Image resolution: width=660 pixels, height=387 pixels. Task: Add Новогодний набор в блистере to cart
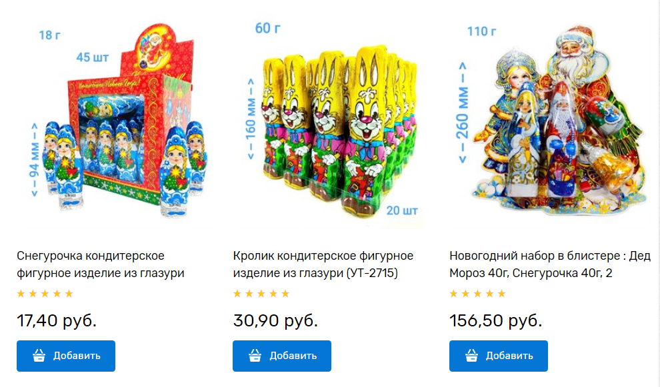(499, 356)
